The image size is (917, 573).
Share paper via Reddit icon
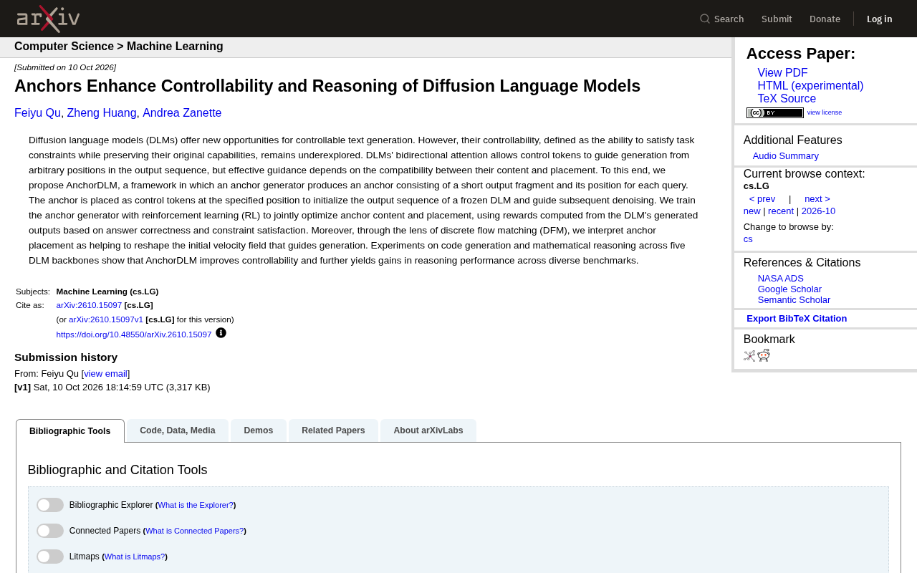[x=764, y=355]
